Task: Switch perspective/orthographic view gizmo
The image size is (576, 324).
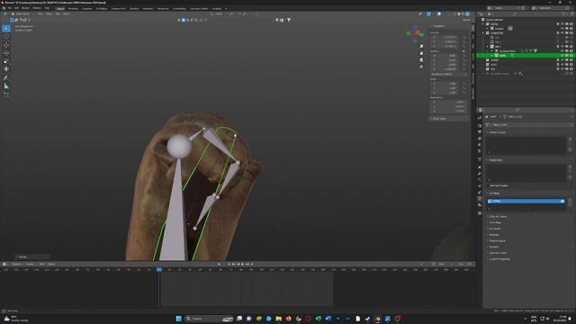Action: tap(421, 67)
